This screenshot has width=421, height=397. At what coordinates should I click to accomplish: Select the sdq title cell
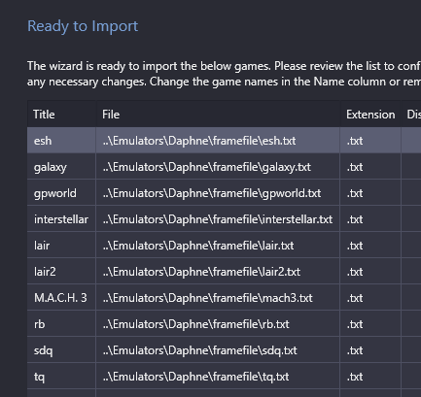[x=61, y=350]
